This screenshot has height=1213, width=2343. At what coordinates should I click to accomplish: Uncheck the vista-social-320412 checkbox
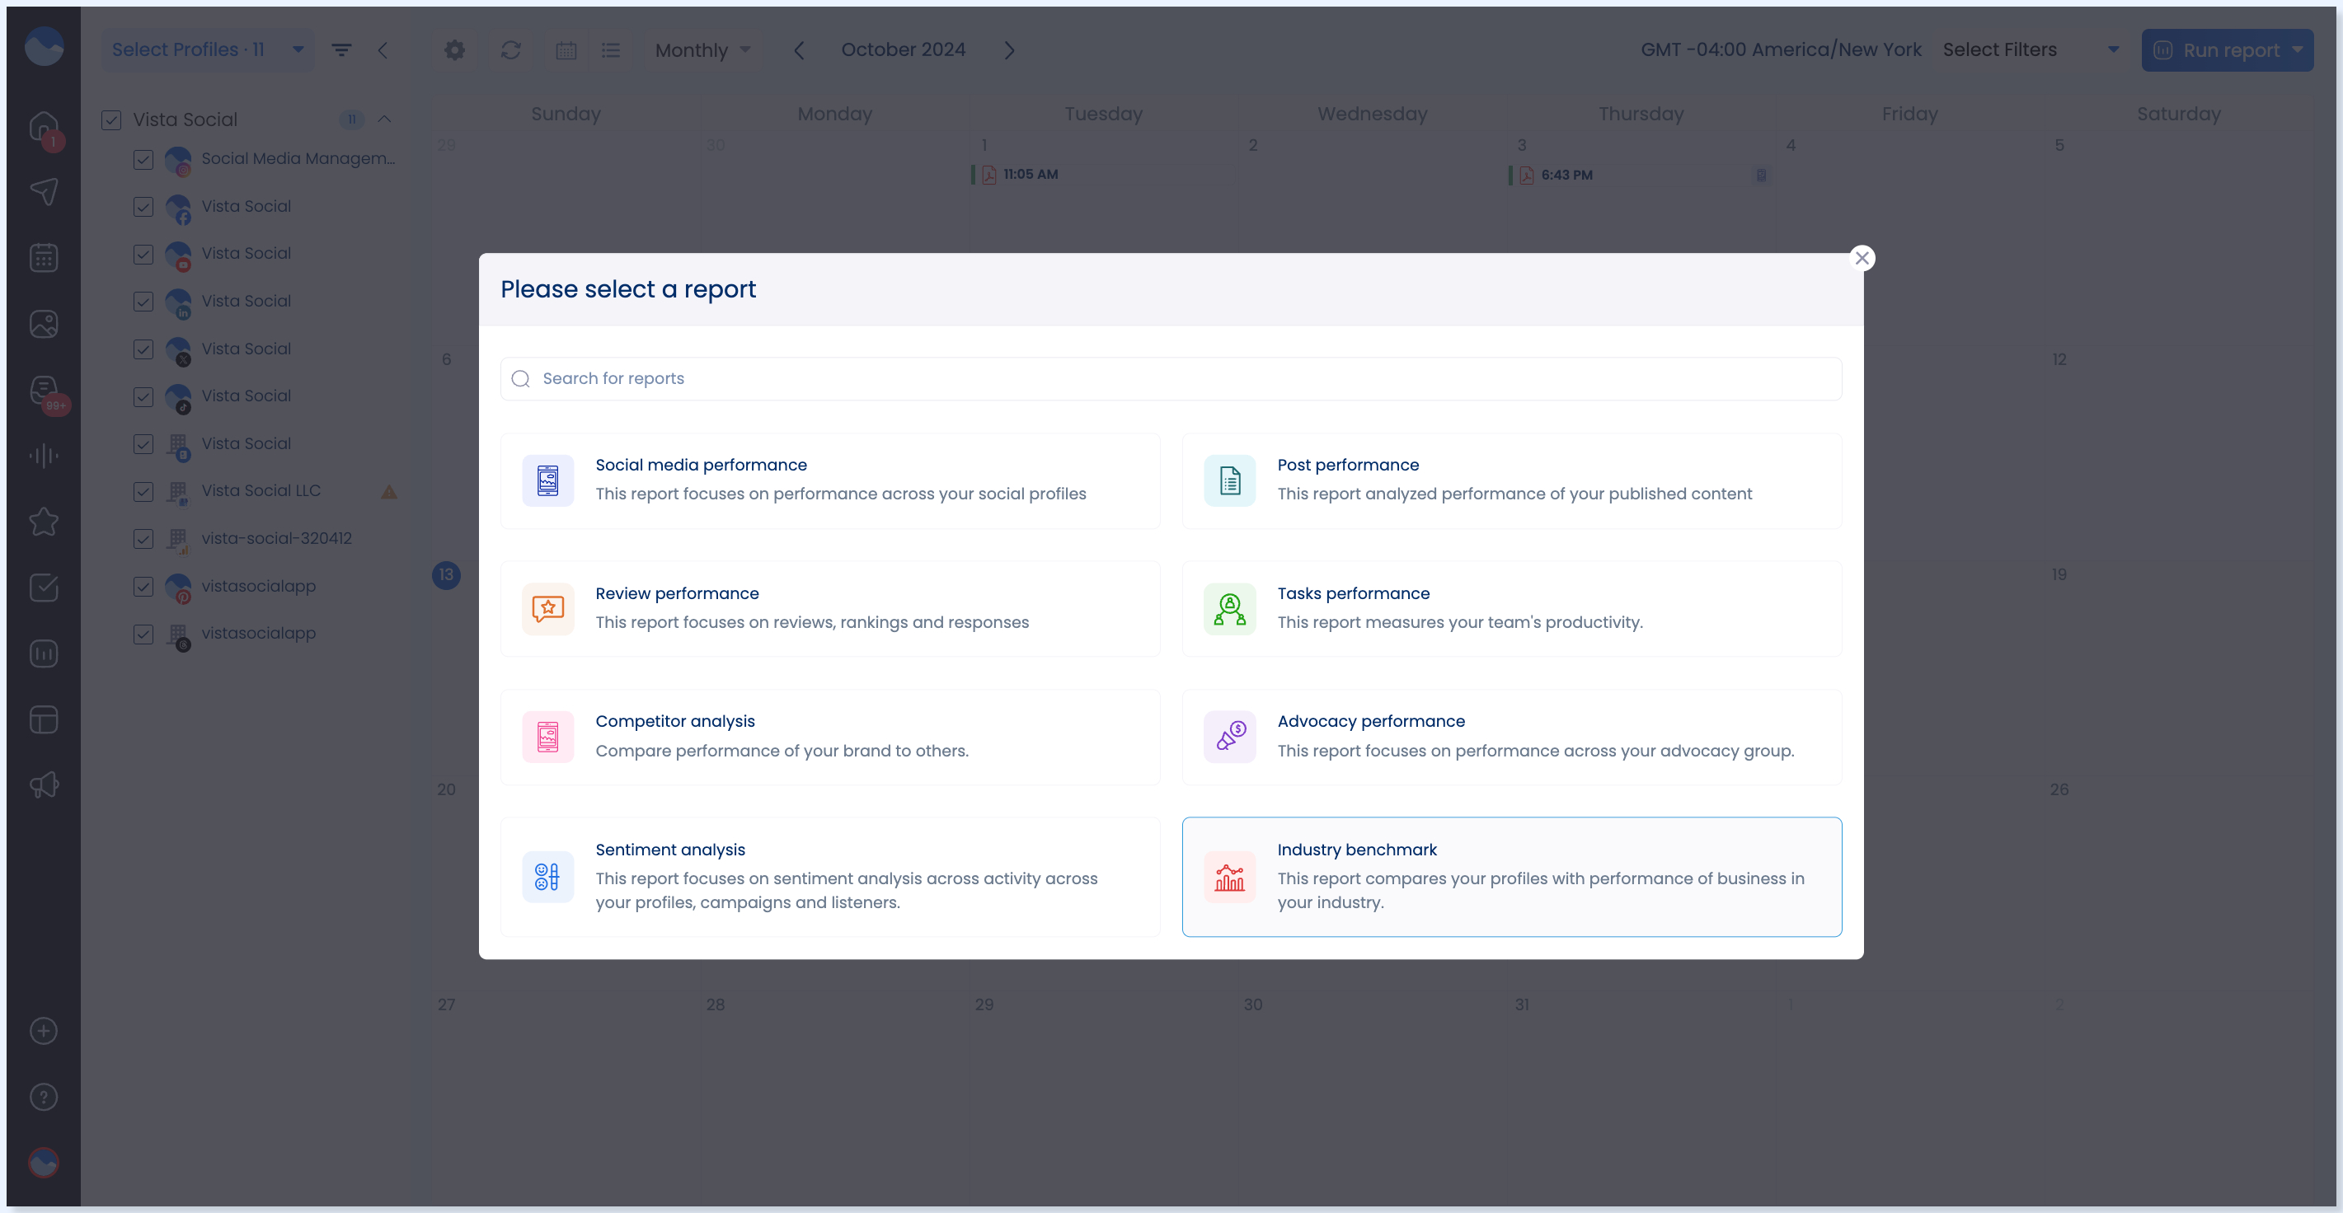(143, 538)
